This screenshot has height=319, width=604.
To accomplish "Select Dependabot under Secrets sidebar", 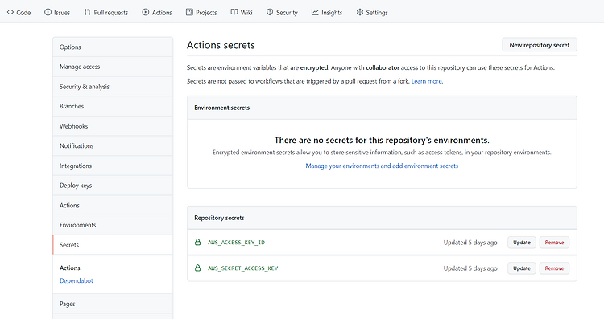I will pyautogui.click(x=77, y=280).
